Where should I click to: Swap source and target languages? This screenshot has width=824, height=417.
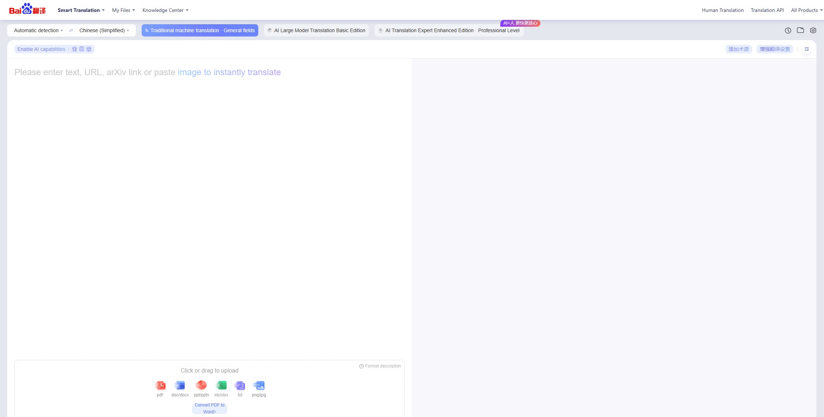pyautogui.click(x=71, y=30)
